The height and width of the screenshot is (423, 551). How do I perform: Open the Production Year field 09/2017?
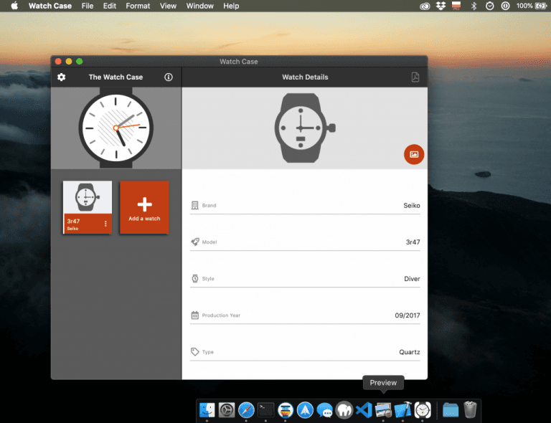tap(305, 315)
